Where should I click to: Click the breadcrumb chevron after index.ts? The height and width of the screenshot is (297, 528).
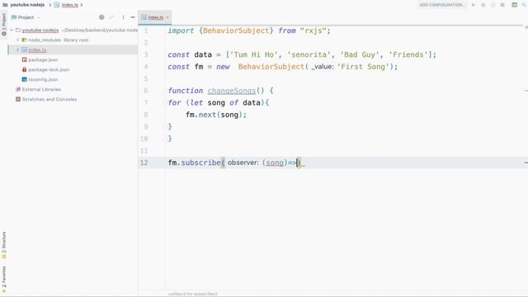(82, 5)
